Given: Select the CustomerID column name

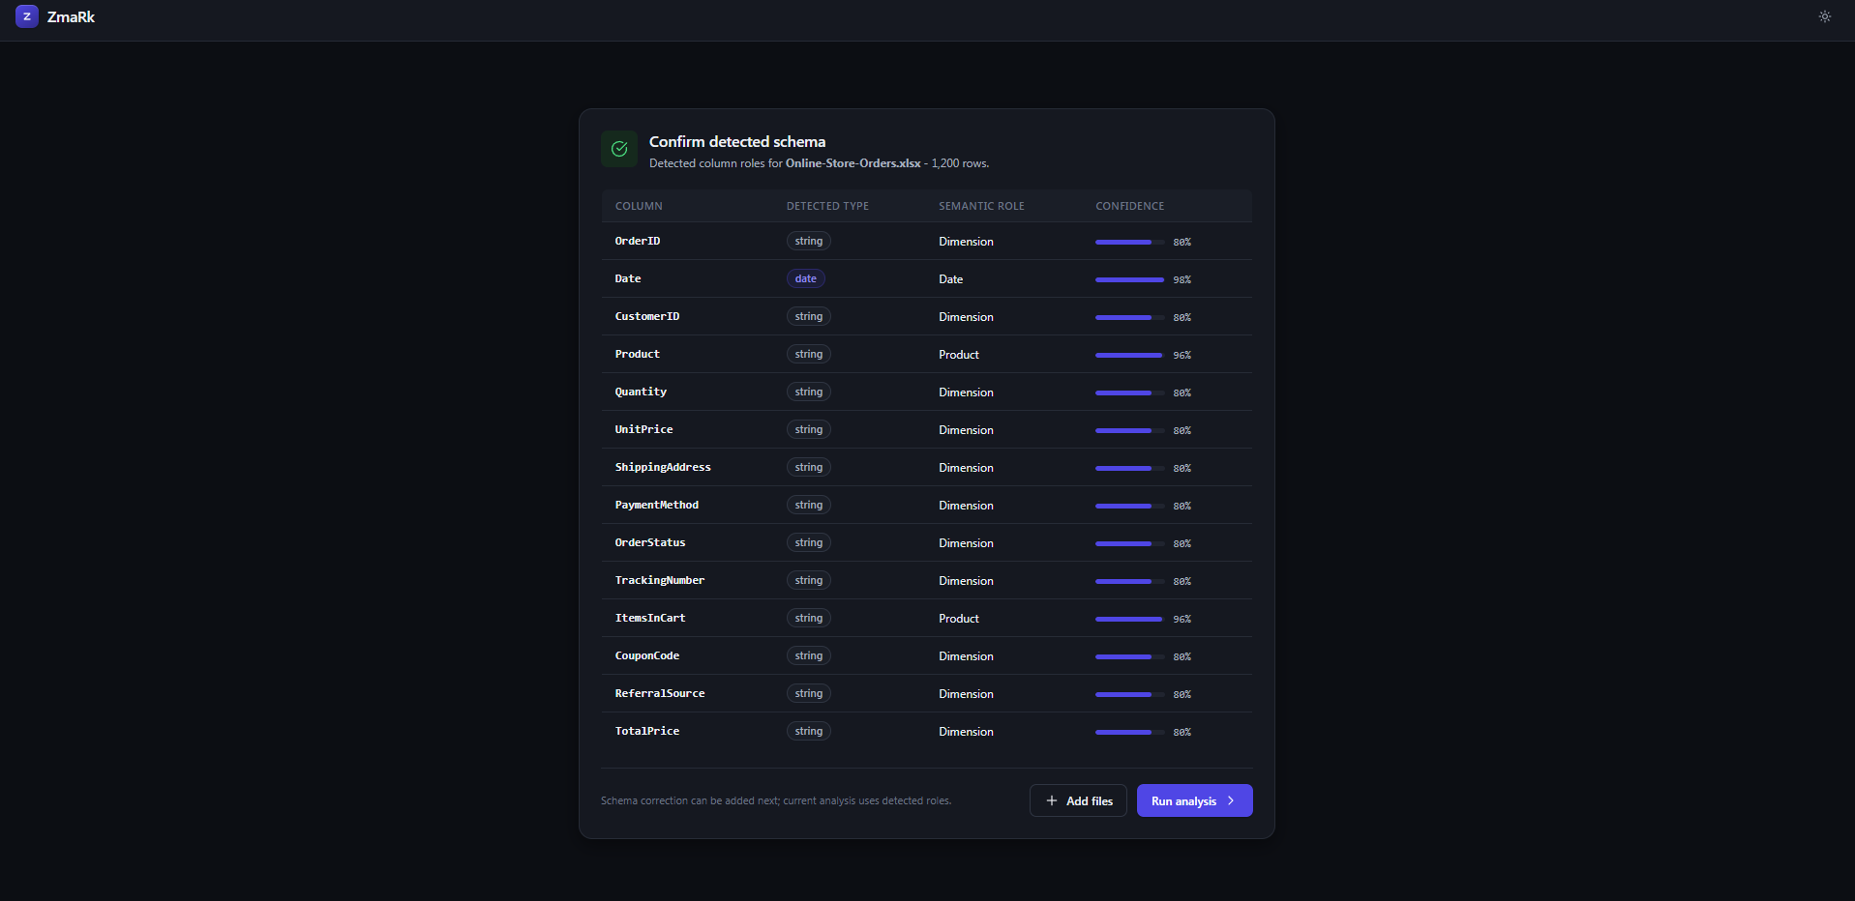Looking at the screenshot, I should (x=647, y=316).
